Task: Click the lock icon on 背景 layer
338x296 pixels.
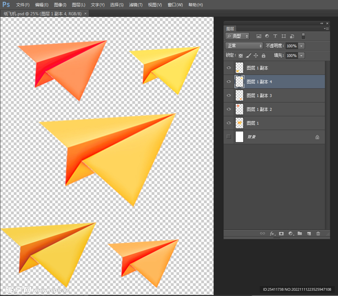Action: [x=317, y=137]
